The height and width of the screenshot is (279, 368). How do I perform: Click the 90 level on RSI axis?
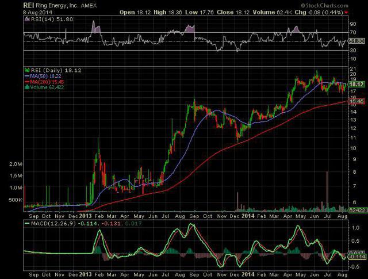[x=352, y=24]
